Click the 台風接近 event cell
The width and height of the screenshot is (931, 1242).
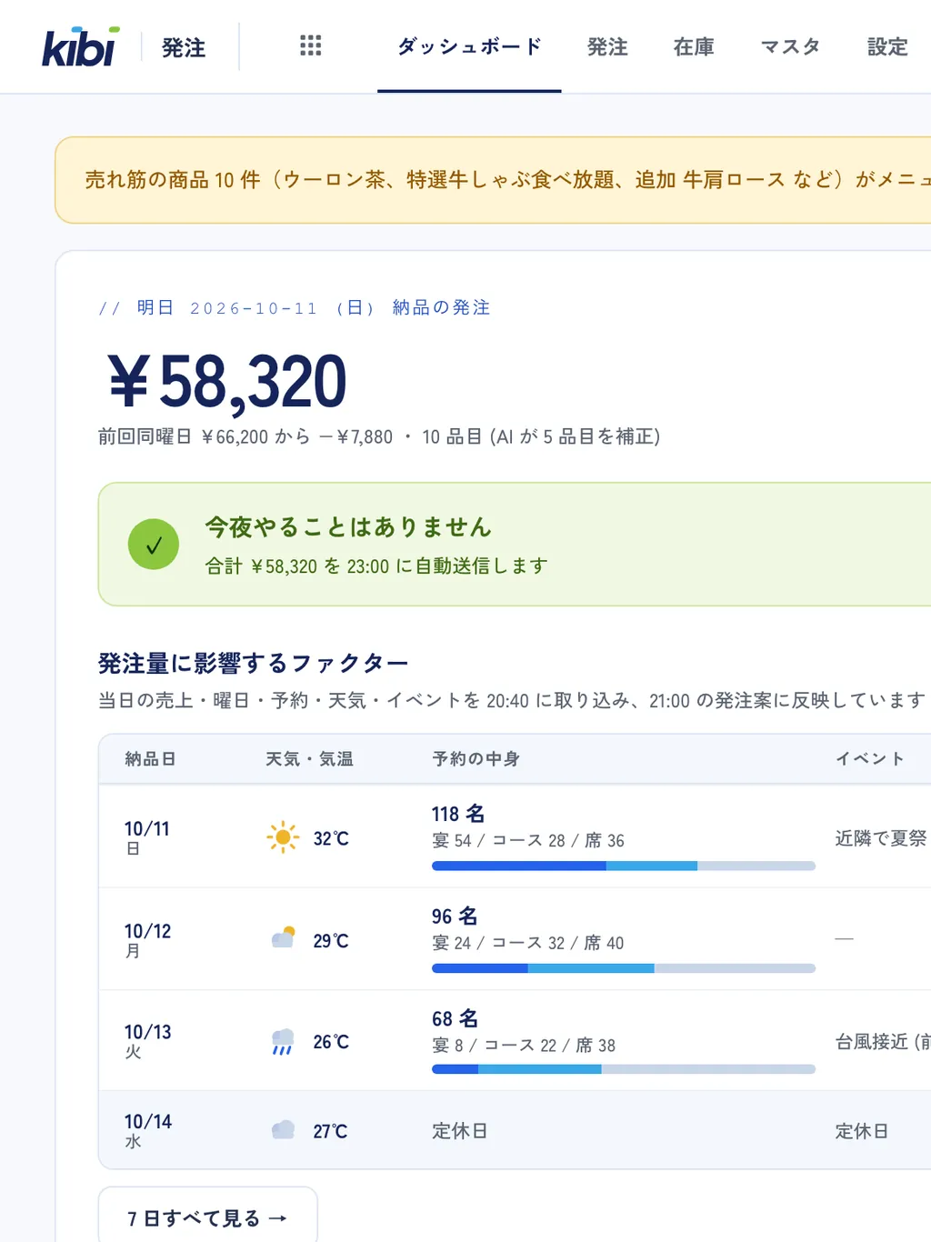(883, 1041)
